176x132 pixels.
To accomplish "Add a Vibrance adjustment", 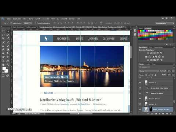I will tap(161, 53).
